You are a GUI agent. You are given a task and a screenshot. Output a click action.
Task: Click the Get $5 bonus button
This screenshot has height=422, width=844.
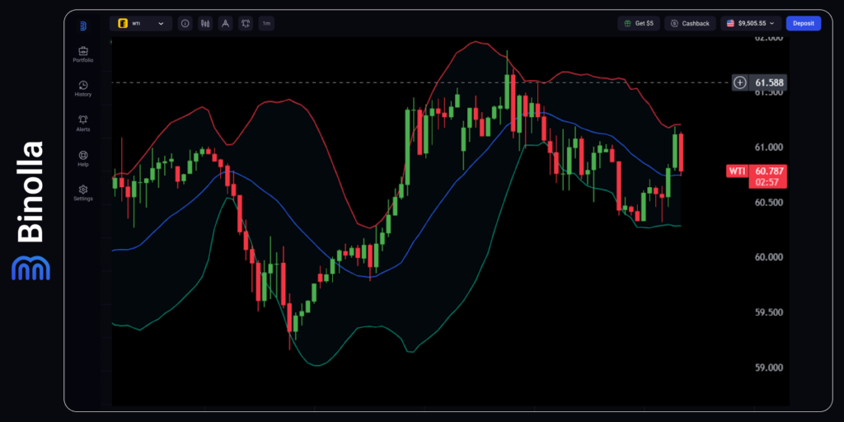coord(639,24)
